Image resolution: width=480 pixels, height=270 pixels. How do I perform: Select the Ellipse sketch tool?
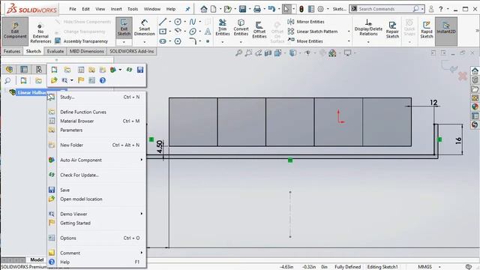point(193,31)
